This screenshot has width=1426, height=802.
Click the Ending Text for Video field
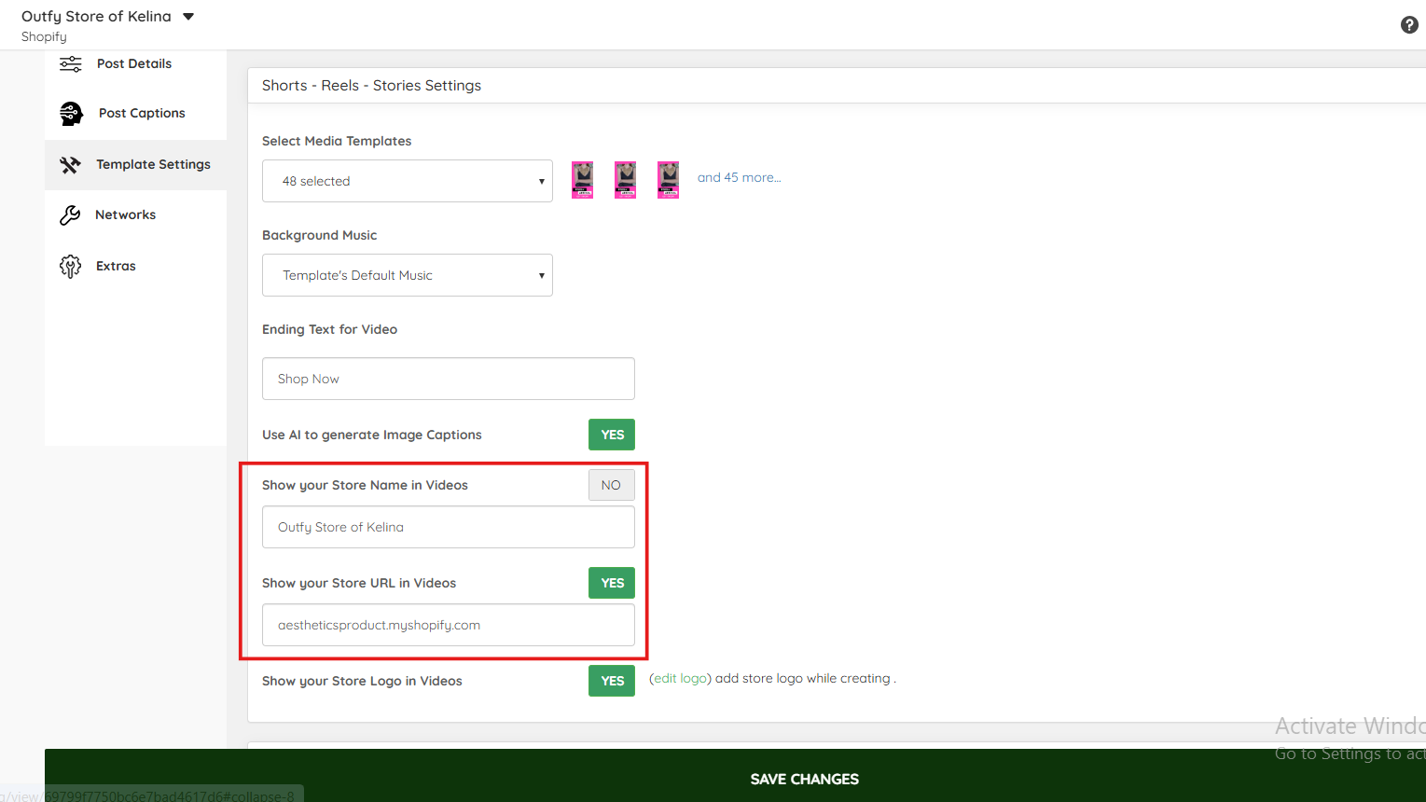(x=449, y=379)
